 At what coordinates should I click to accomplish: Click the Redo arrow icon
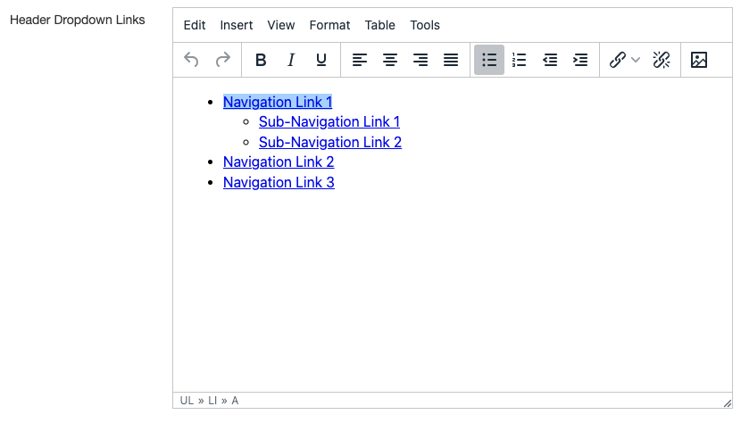point(223,60)
